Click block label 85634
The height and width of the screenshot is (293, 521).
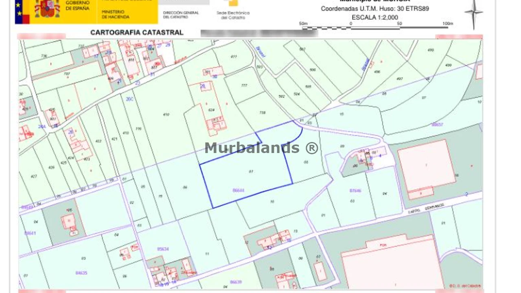(163, 249)
